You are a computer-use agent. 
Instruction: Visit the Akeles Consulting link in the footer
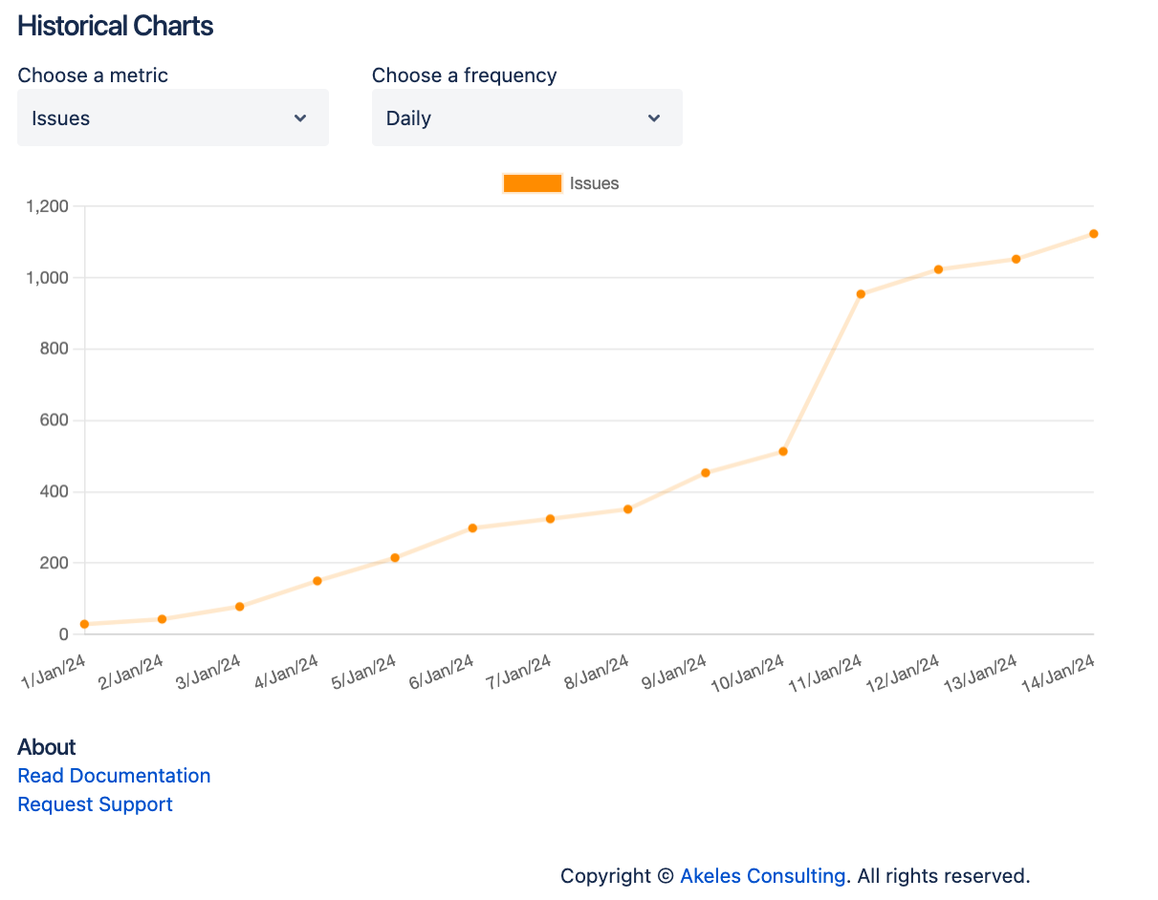click(x=762, y=875)
